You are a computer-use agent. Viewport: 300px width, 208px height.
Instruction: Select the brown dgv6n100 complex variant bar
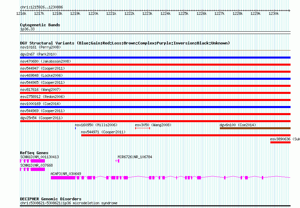pyautogui.click(x=255, y=128)
